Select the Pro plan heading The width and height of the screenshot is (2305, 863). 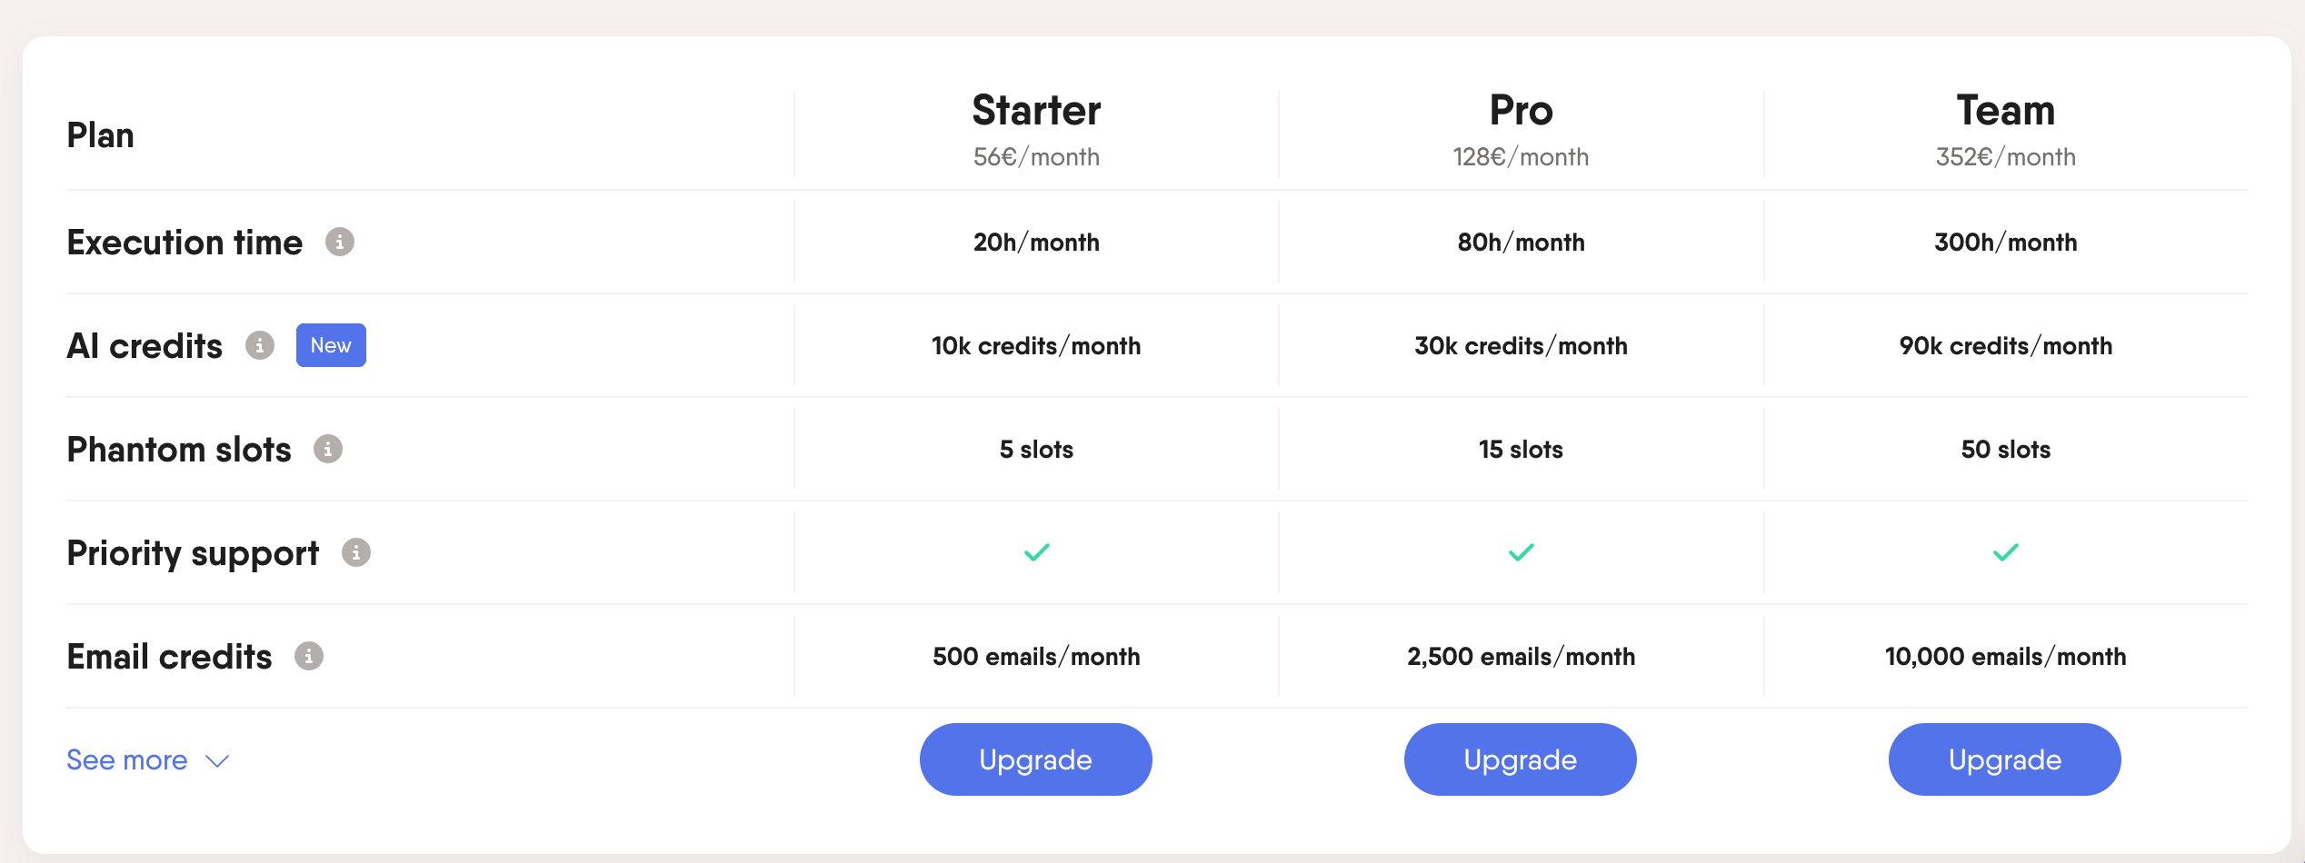click(1521, 111)
